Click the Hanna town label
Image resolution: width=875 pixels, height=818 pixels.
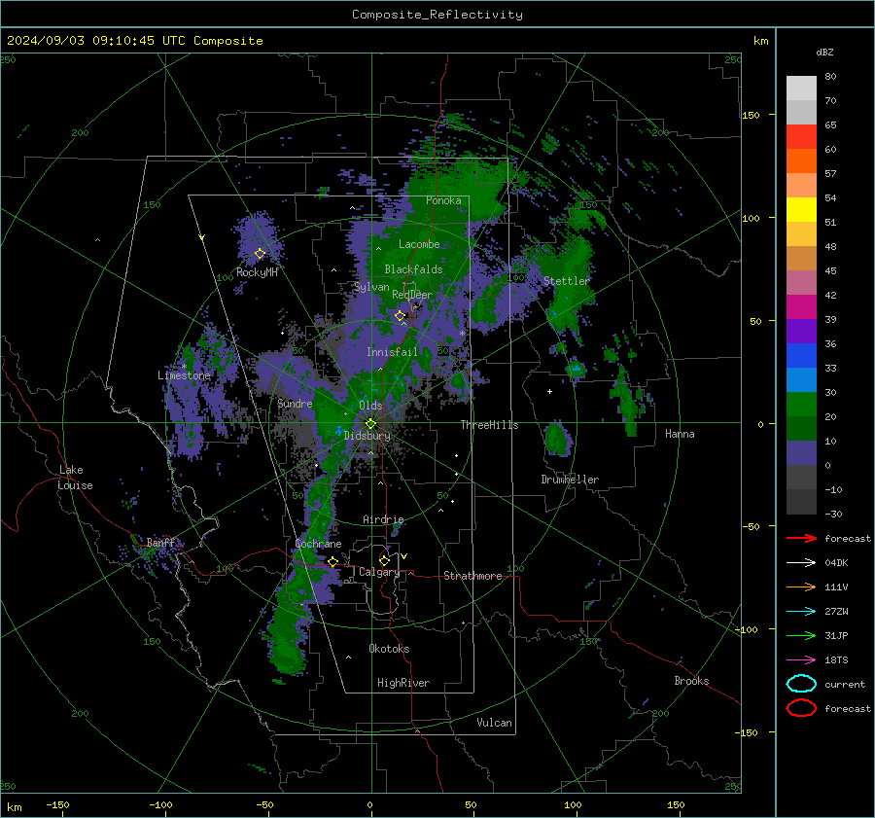(x=680, y=434)
